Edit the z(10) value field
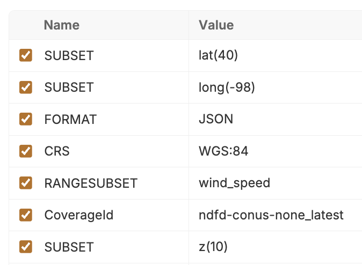362x265 pixels. (x=213, y=247)
